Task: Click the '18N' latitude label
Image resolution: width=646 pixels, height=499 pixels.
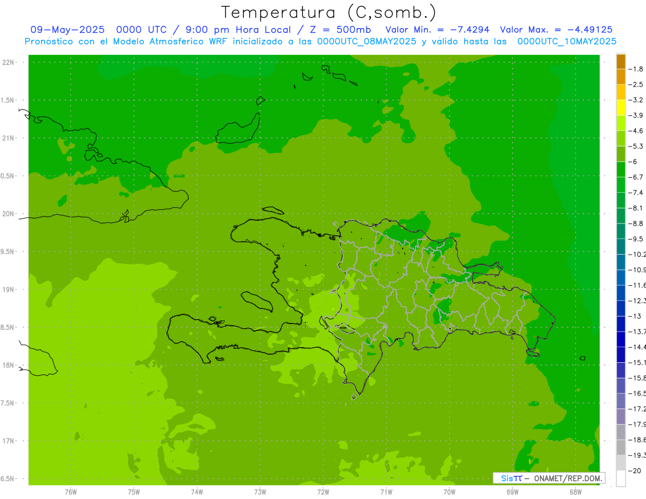Action: pos(9,366)
